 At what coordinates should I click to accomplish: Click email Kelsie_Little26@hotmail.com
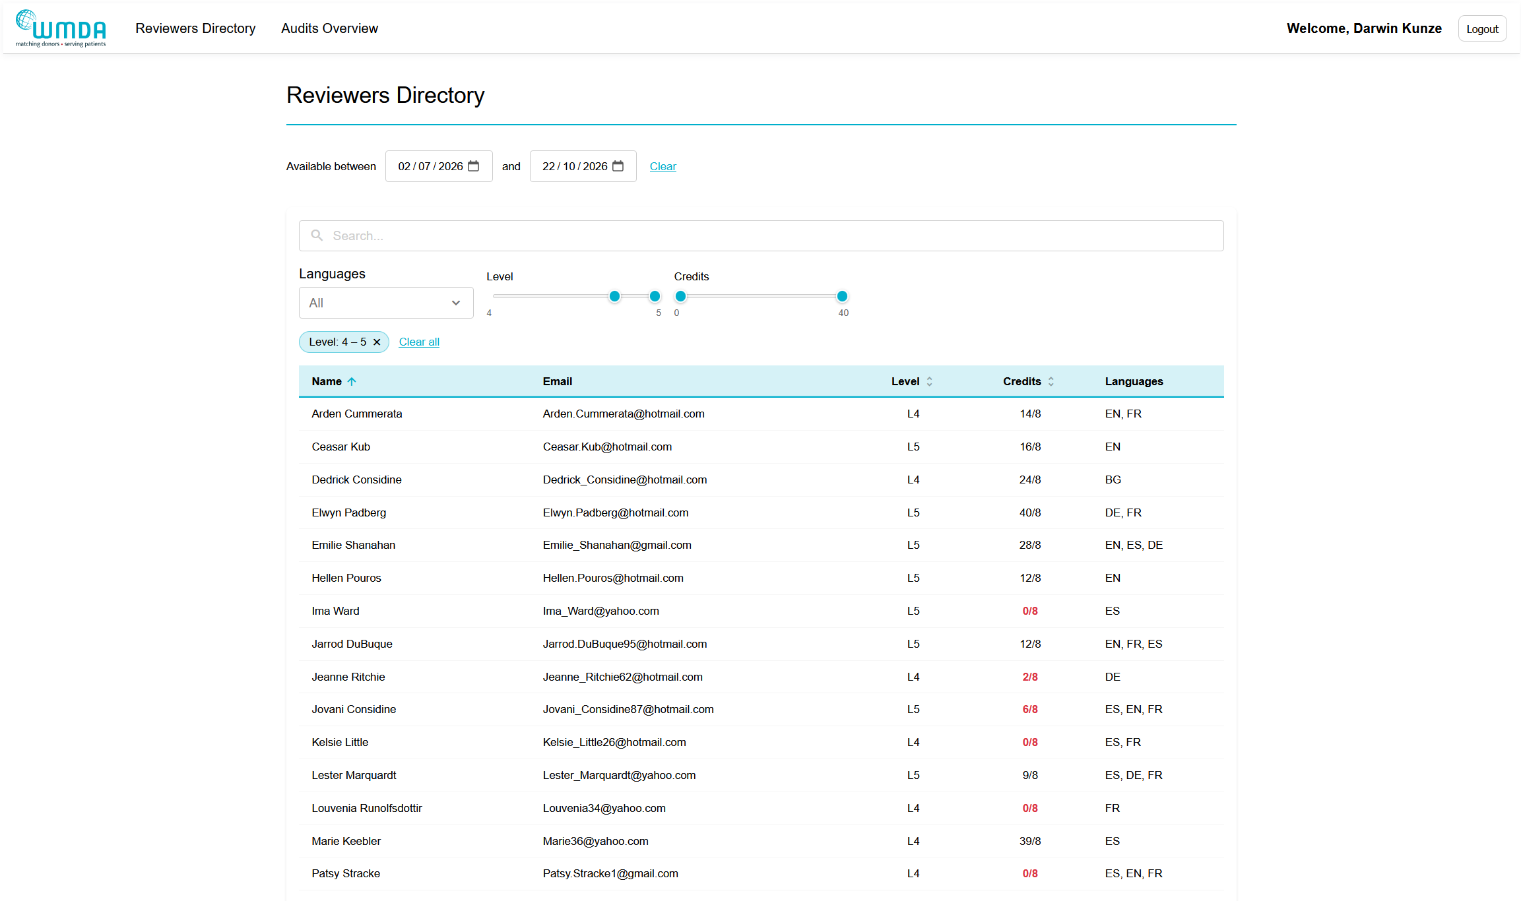point(615,742)
